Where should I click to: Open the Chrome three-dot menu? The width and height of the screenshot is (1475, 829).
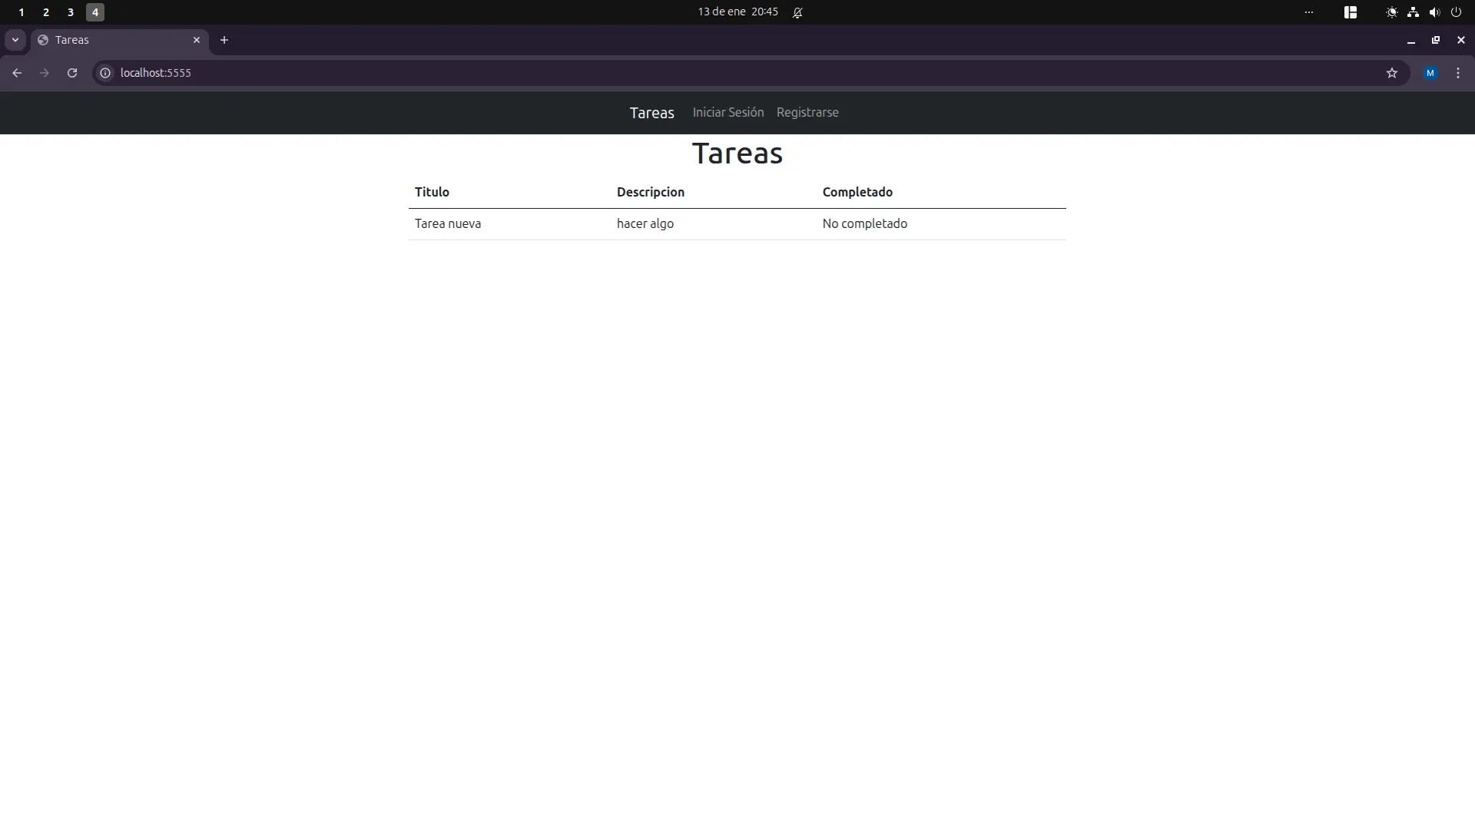[x=1458, y=72]
